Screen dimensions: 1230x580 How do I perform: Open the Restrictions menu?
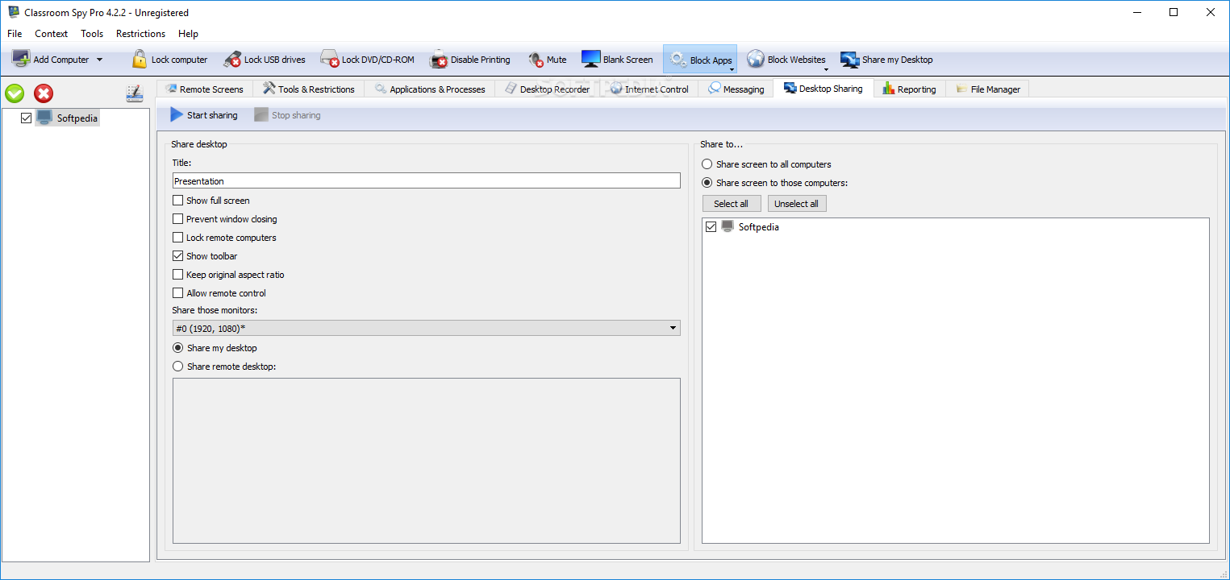click(141, 34)
